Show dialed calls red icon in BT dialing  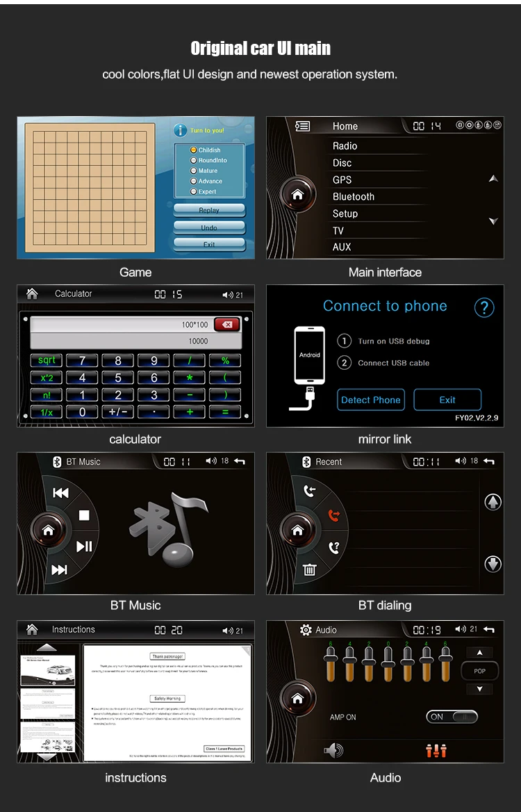pos(334,515)
